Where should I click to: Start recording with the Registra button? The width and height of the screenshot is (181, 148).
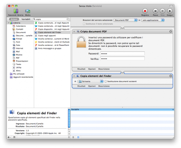tap(145, 11)
